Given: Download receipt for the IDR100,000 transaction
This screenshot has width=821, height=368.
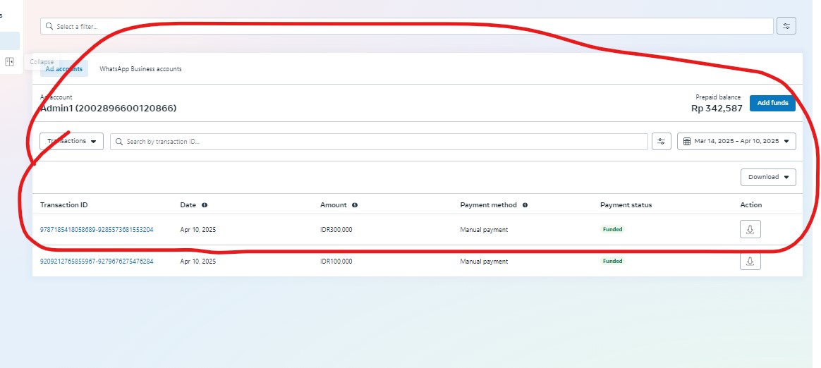Looking at the screenshot, I should pyautogui.click(x=750, y=262).
